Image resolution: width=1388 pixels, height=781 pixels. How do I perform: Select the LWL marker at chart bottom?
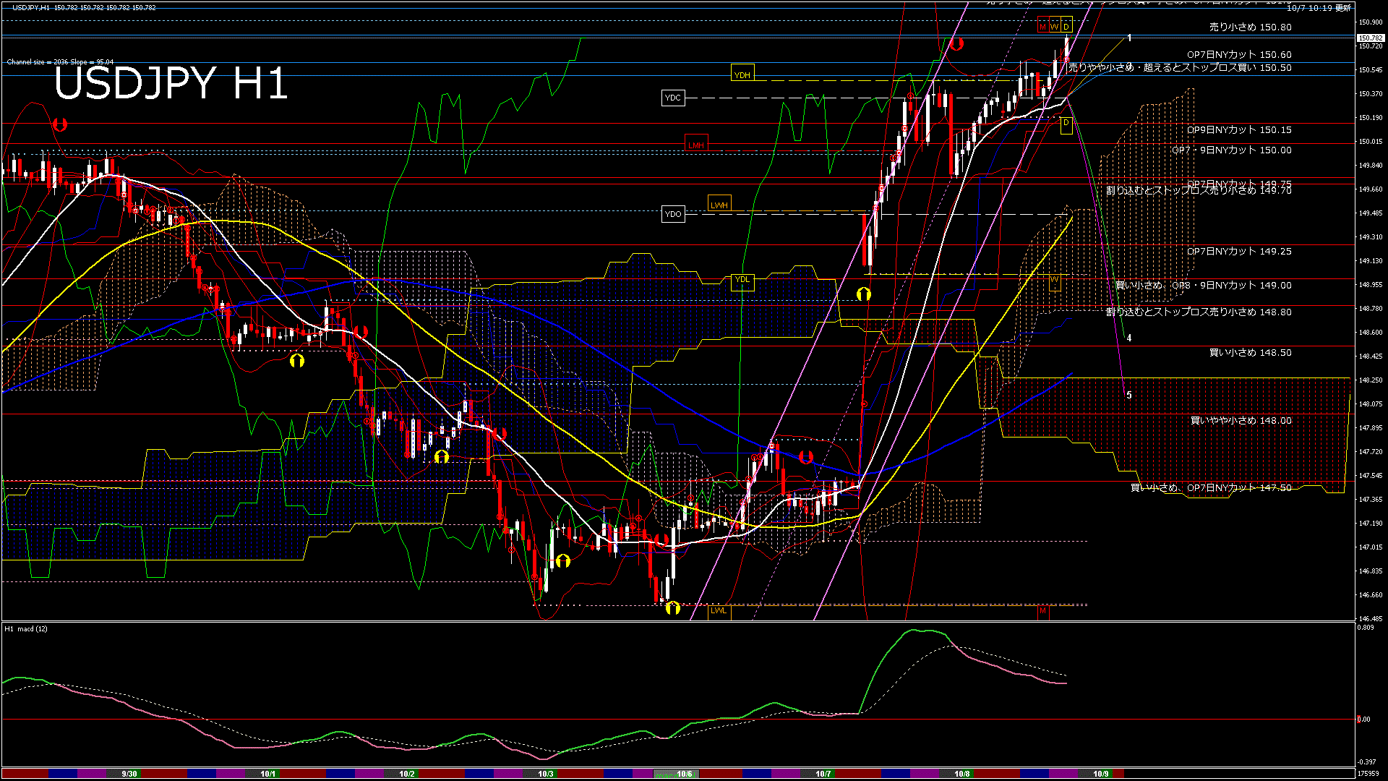(718, 610)
